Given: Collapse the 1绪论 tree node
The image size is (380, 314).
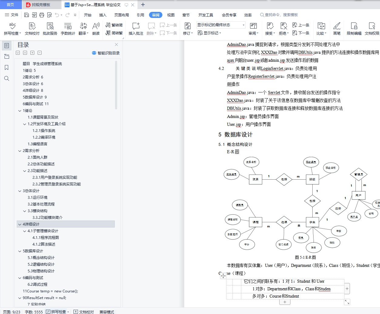Looking at the screenshot, I should (20, 111).
